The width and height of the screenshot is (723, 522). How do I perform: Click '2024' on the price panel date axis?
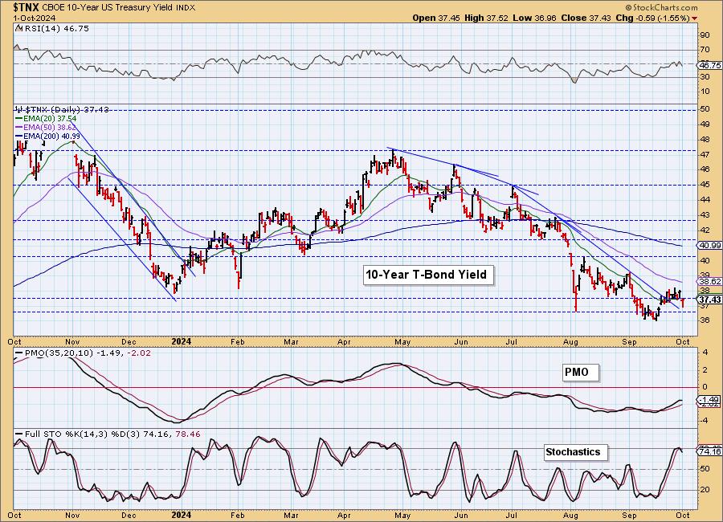(x=182, y=341)
